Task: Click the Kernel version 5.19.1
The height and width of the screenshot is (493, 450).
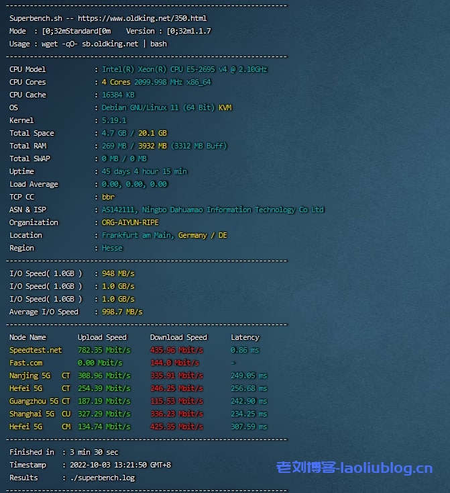Action: (x=114, y=120)
